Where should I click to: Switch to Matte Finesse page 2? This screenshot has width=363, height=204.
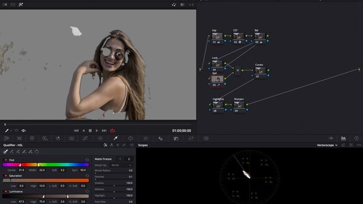pyautogui.click(x=129, y=159)
